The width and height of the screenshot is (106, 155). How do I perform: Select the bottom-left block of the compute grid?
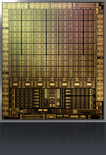(x=15, y=72)
